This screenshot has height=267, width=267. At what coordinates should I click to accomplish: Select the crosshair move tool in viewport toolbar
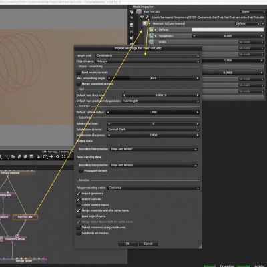51,157
